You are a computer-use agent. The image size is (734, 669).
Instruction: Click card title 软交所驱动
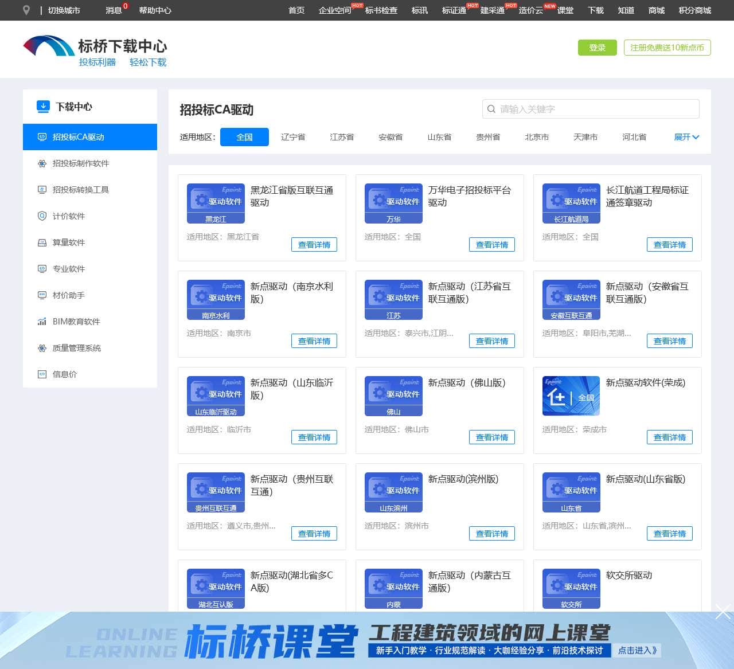click(x=629, y=575)
